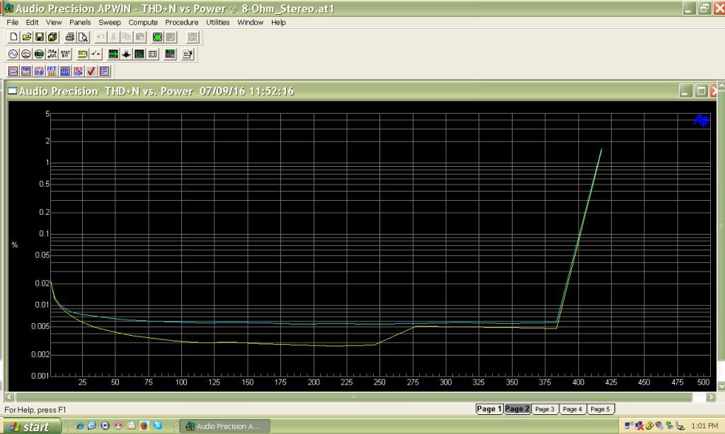The width and height of the screenshot is (725, 434).
Task: Open the Data Editor grid icon
Action: point(153,54)
